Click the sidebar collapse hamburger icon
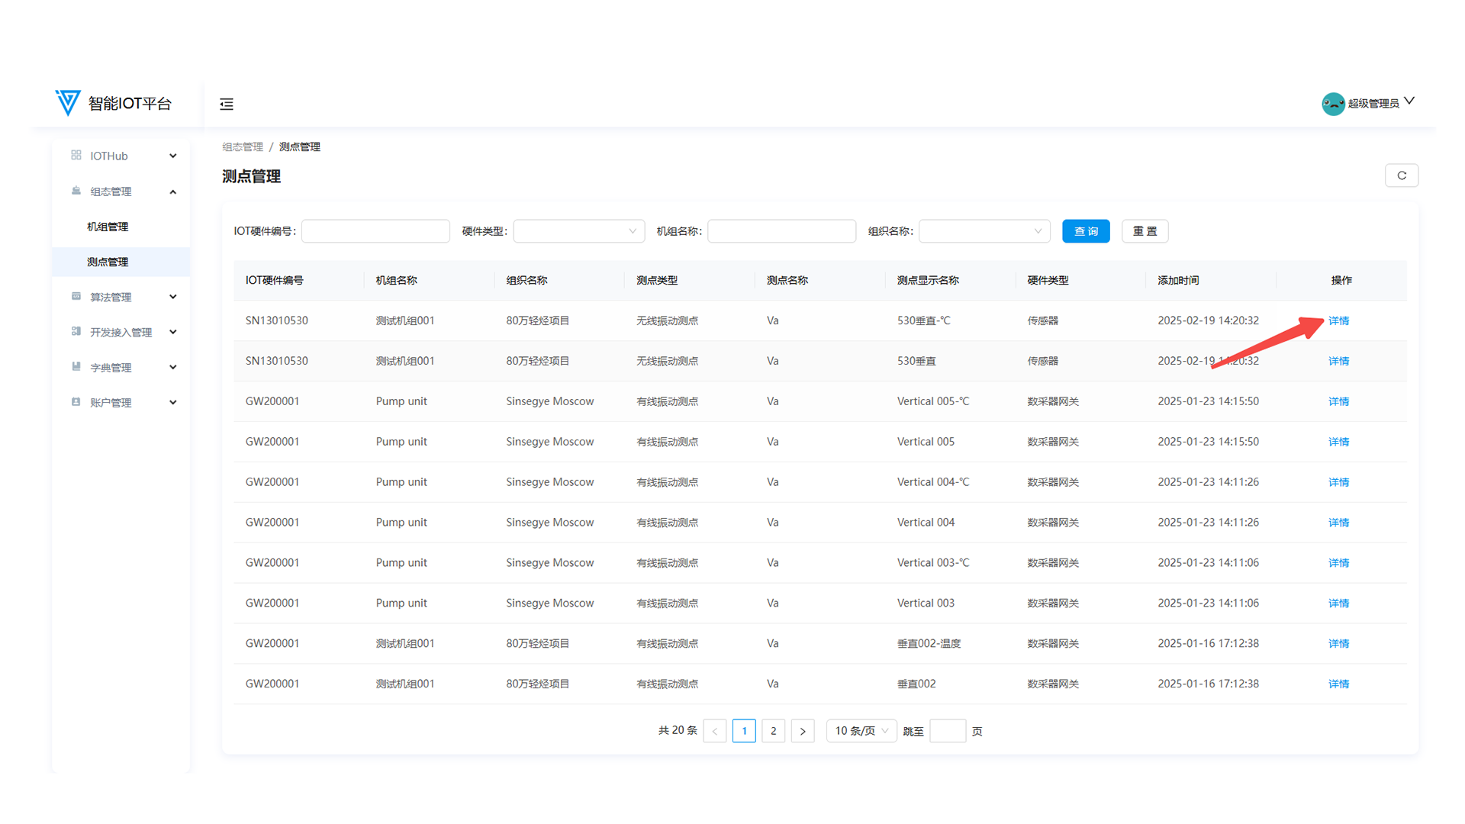 tap(227, 104)
